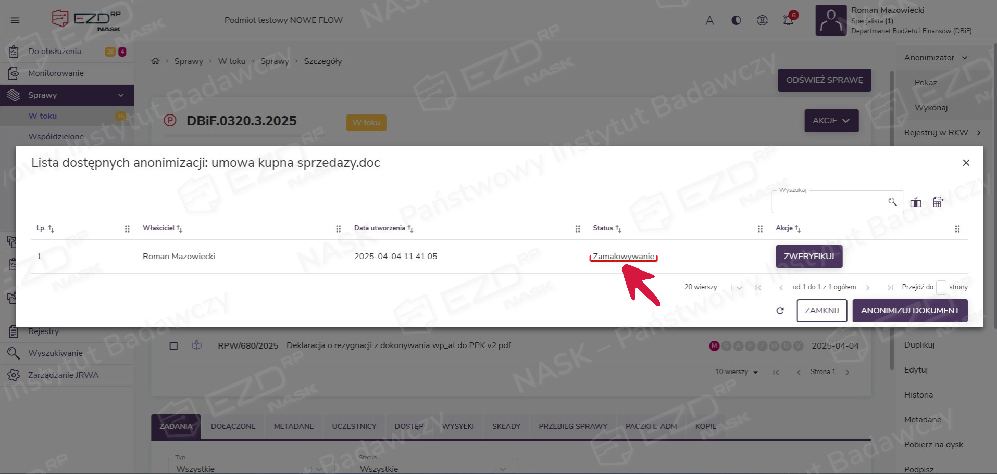Click the Przejdź do page number field
Screen dimensions: 997x474
click(941, 287)
